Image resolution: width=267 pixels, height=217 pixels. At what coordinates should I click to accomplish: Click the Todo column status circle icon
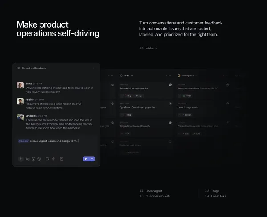click(x=121, y=76)
